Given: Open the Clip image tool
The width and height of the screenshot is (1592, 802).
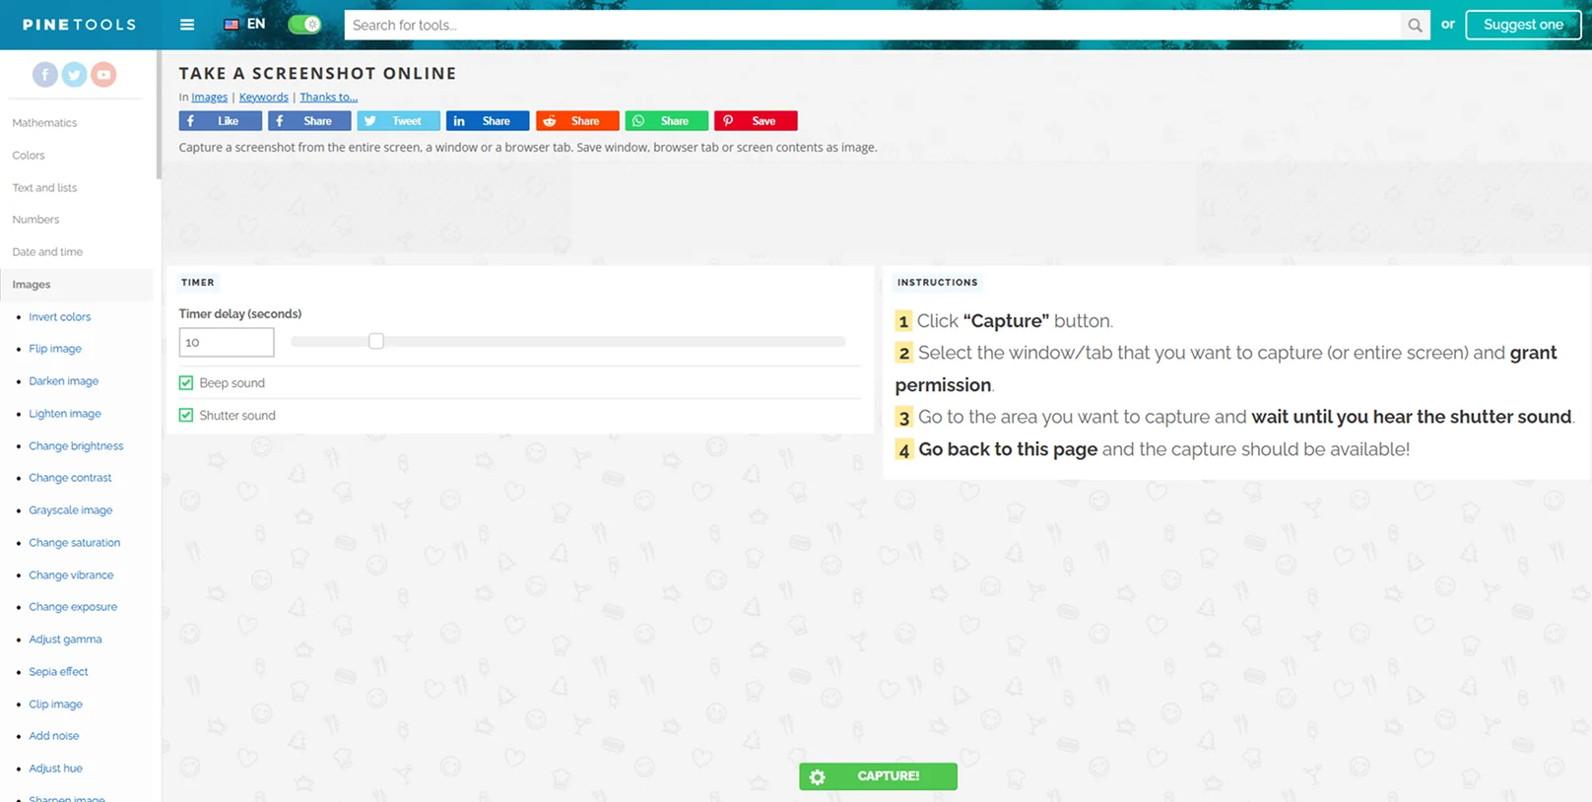Looking at the screenshot, I should coord(55,704).
